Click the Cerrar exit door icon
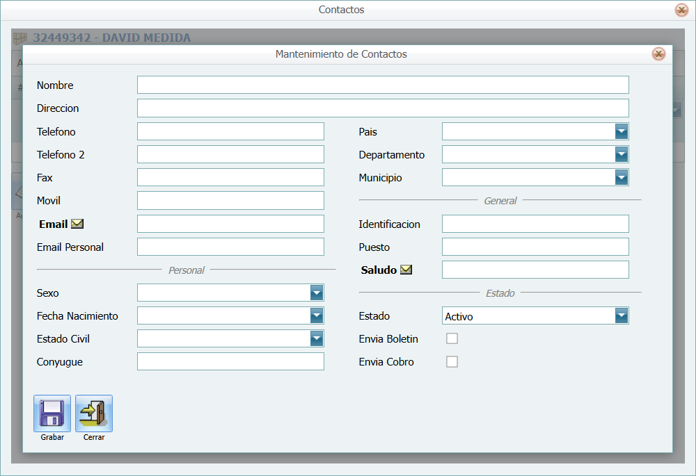 pos(94,413)
